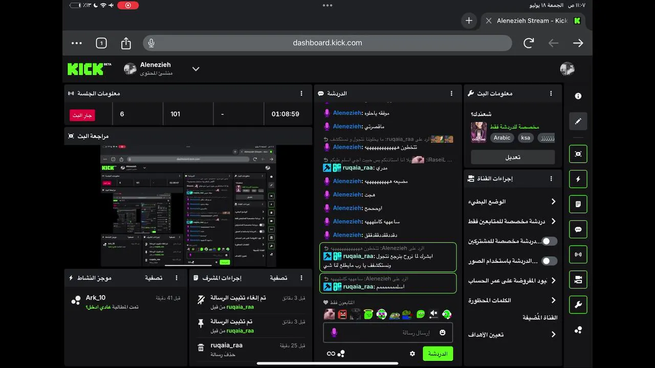The width and height of the screenshot is (655, 368).
Task: Click ruqaia_raa's highlighted reply اسلمممممممم
Action: [x=388, y=283]
